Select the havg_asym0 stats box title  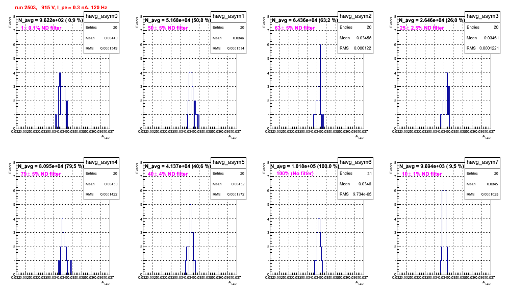click(x=101, y=16)
